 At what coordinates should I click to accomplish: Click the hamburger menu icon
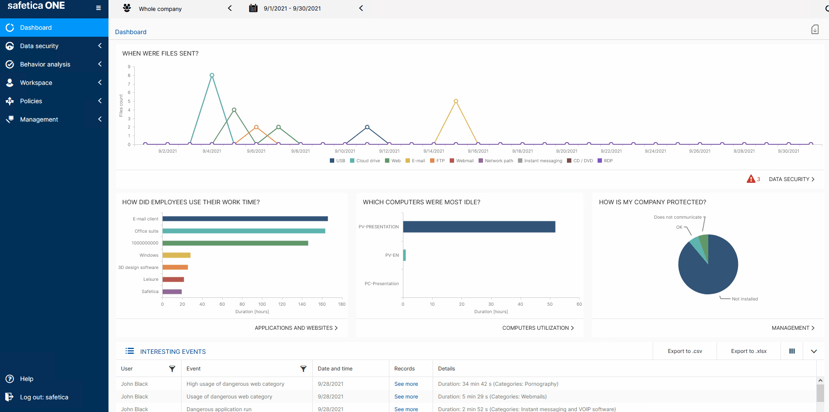(x=98, y=8)
